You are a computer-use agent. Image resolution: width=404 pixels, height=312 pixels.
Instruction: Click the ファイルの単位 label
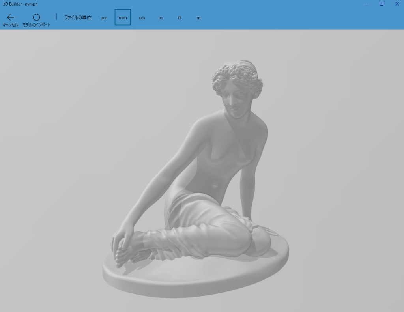78,18
